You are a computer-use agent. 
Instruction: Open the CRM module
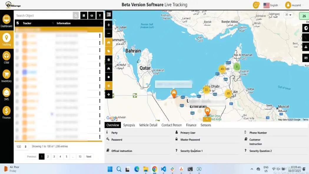[x=6, y=58]
